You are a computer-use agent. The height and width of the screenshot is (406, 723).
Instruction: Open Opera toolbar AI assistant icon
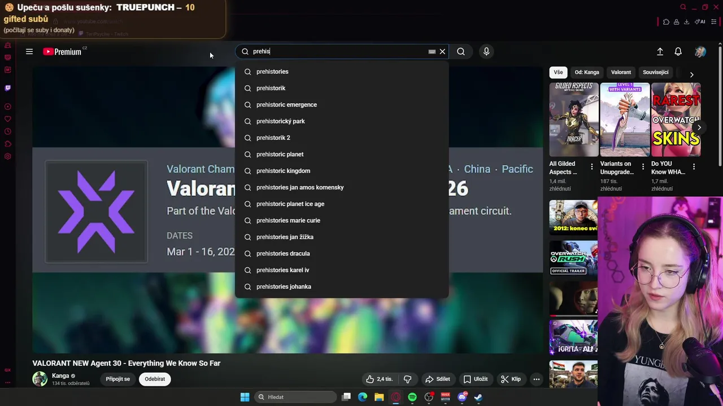pyautogui.click(x=700, y=22)
